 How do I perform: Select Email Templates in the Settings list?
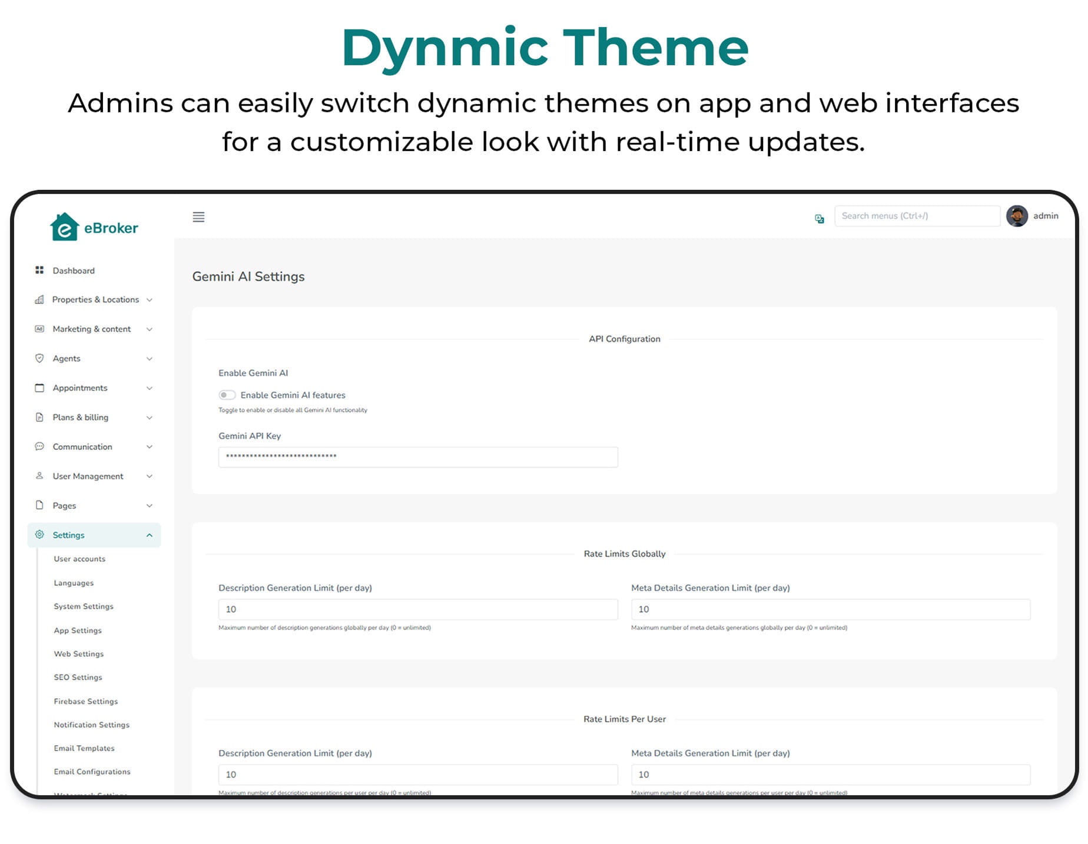click(x=84, y=748)
